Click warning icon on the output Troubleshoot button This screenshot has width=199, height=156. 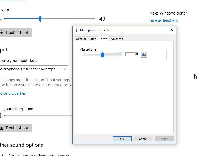pyautogui.click(x=2, y=33)
